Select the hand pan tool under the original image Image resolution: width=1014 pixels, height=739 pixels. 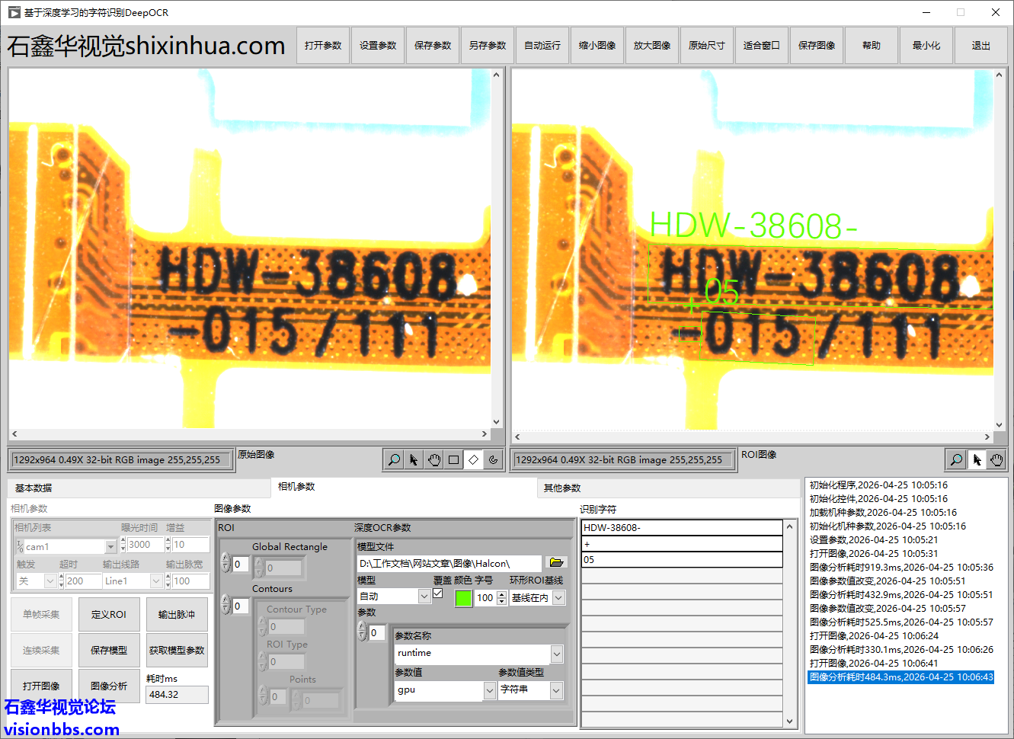(x=433, y=459)
